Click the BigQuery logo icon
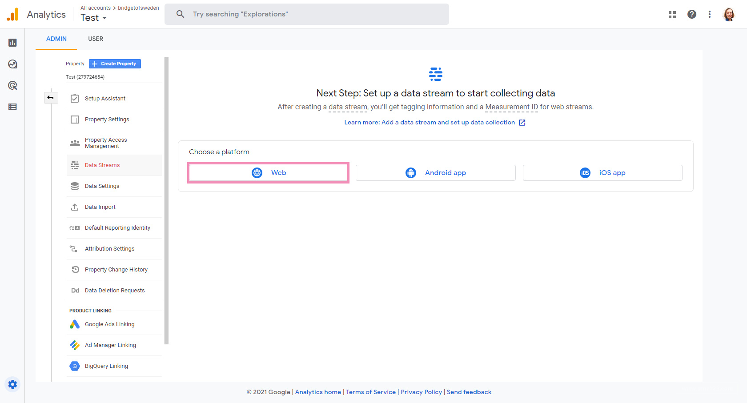Screen dimensions: 747x403 point(75,366)
